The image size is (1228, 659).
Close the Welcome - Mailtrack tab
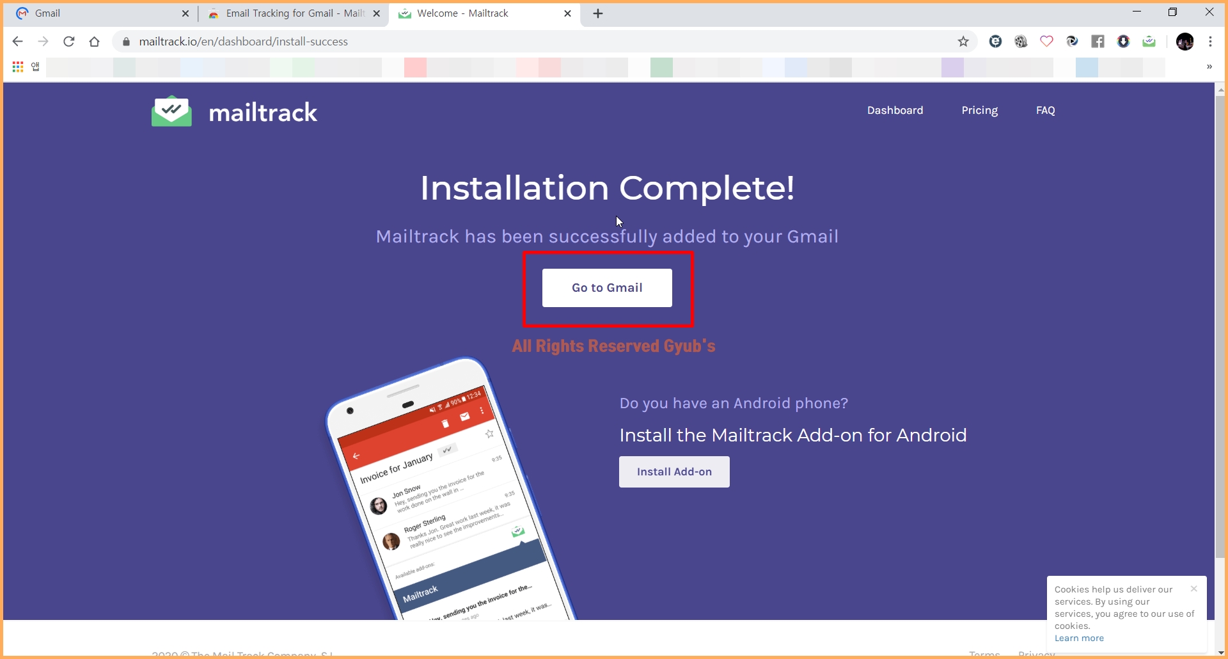click(x=567, y=13)
